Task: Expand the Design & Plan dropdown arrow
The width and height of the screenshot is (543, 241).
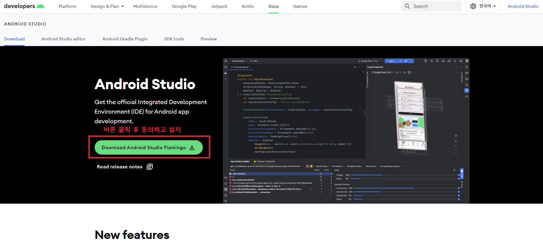Action: tap(122, 6)
